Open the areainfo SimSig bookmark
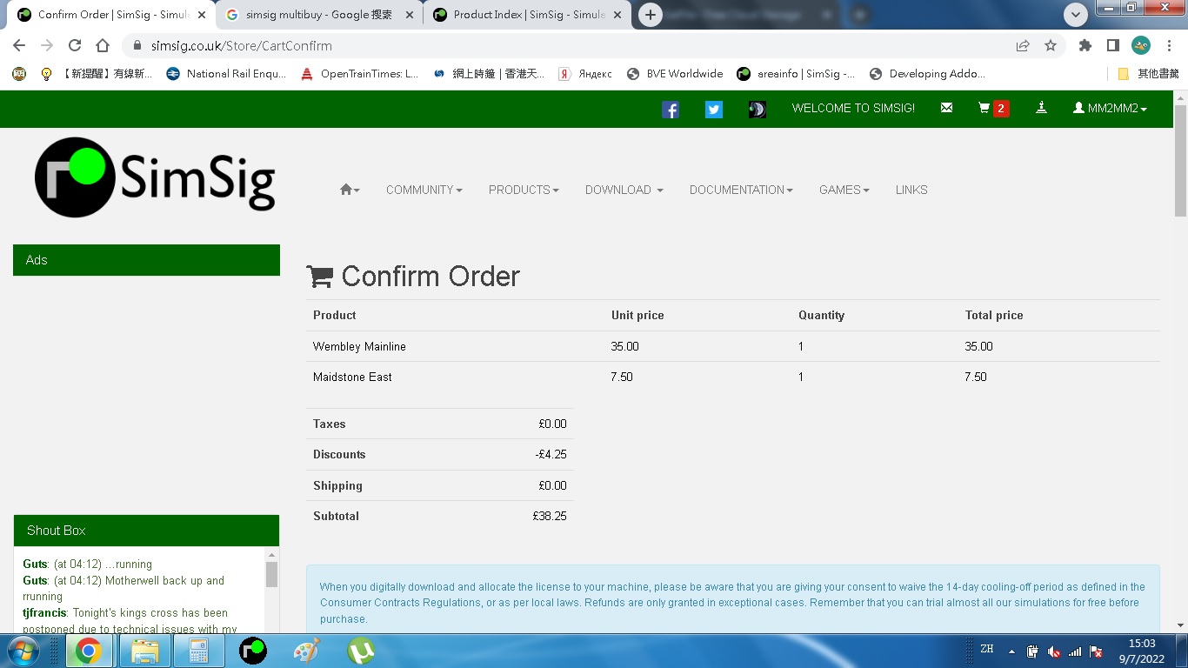1188x668 pixels. click(796, 74)
